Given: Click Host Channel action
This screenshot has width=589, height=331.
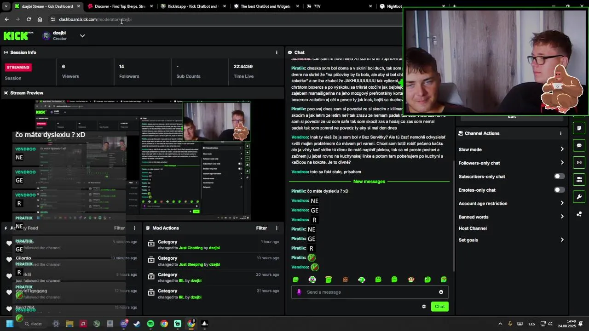Looking at the screenshot, I should pos(473,228).
